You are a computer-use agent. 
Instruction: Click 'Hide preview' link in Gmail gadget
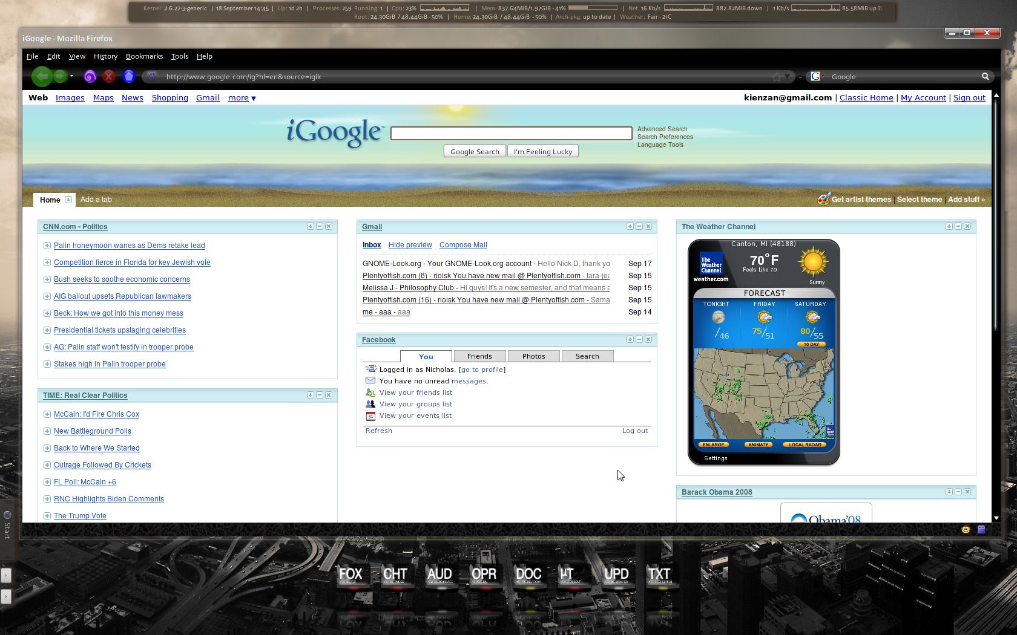point(410,245)
